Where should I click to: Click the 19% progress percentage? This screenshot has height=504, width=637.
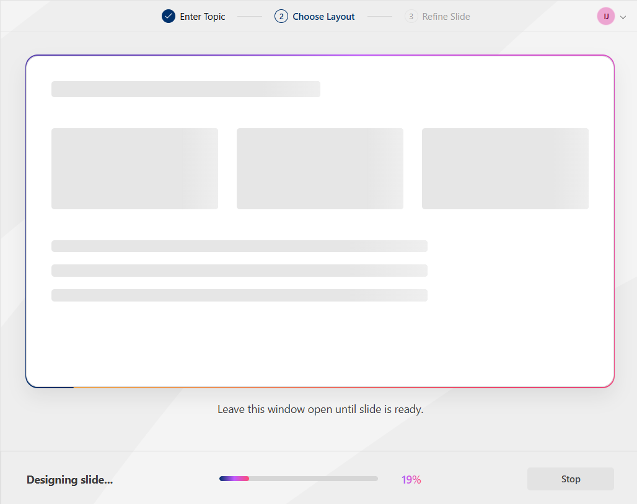click(x=411, y=480)
